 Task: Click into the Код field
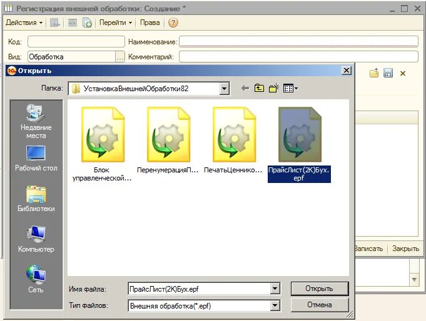(x=76, y=42)
